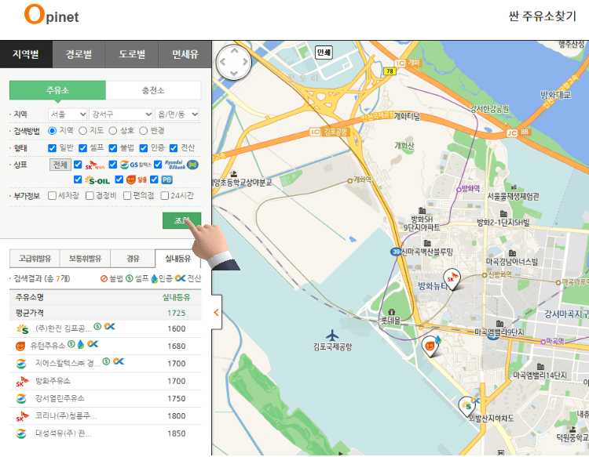Click S-OIL logo in 한진 김포공 row

coord(22,328)
